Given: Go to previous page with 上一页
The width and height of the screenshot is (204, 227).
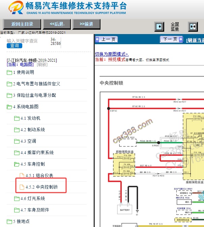Looking at the screenshot, I should pyautogui.click(x=107, y=39).
